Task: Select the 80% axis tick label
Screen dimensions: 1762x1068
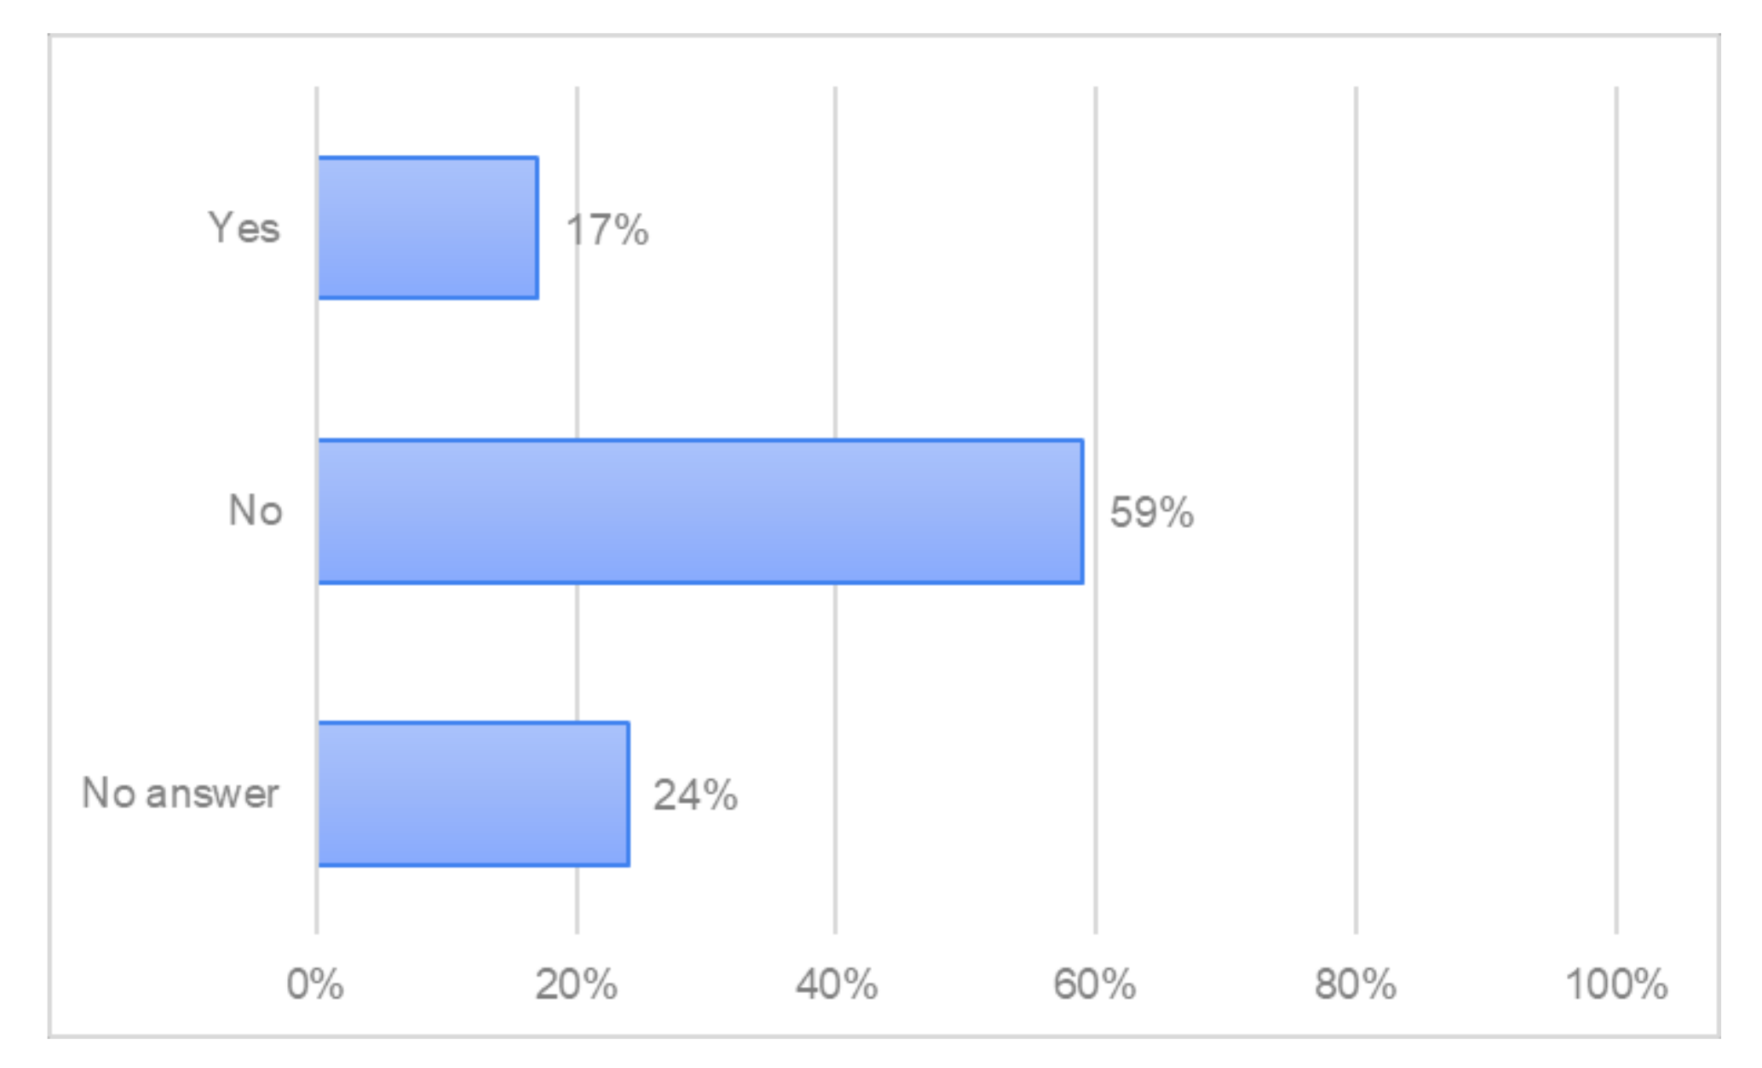Action: 1355,985
